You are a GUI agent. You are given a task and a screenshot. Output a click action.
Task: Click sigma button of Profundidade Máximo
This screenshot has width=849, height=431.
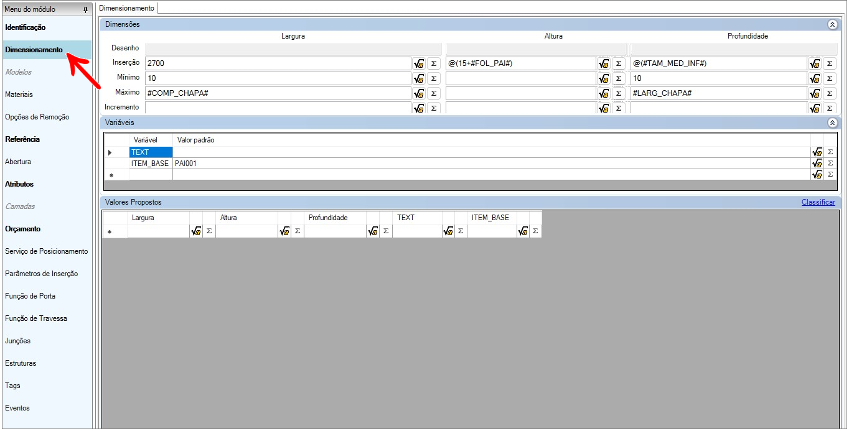tap(830, 93)
